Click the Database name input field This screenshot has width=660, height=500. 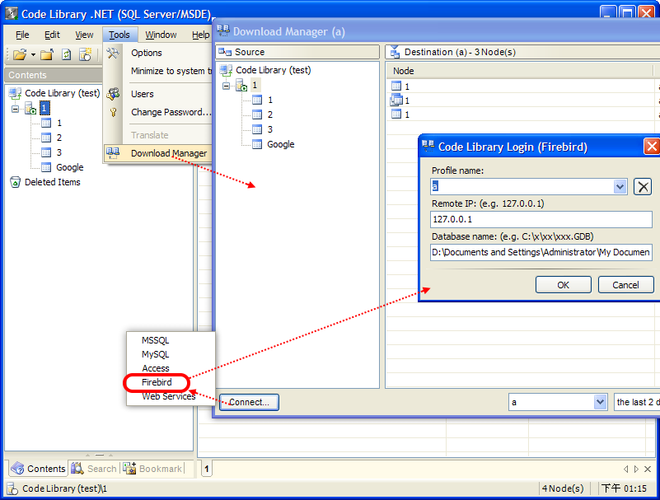541,252
